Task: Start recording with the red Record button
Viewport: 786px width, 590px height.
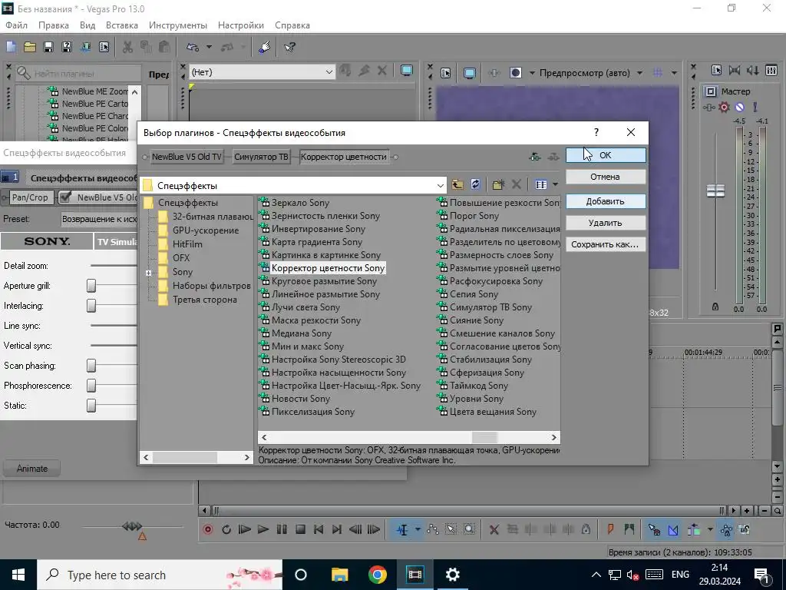Action: pyautogui.click(x=207, y=529)
